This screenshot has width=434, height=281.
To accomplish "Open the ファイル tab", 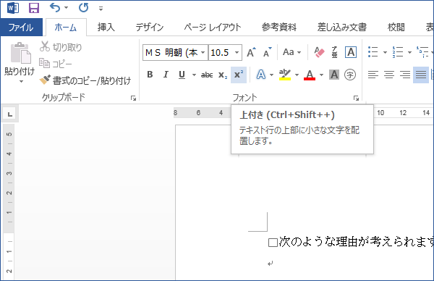I will click(21, 27).
